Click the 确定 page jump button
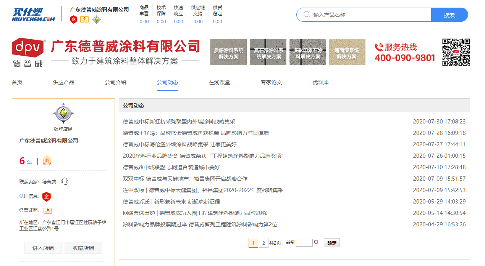The width and height of the screenshot is (485, 266). tap(332, 243)
